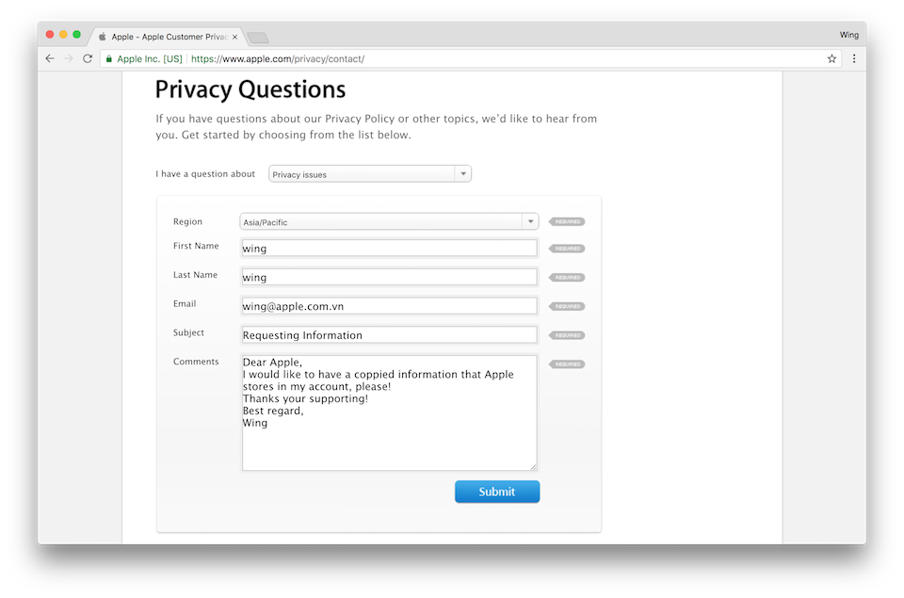
Task: Click the browser forward arrow
Action: [69, 58]
